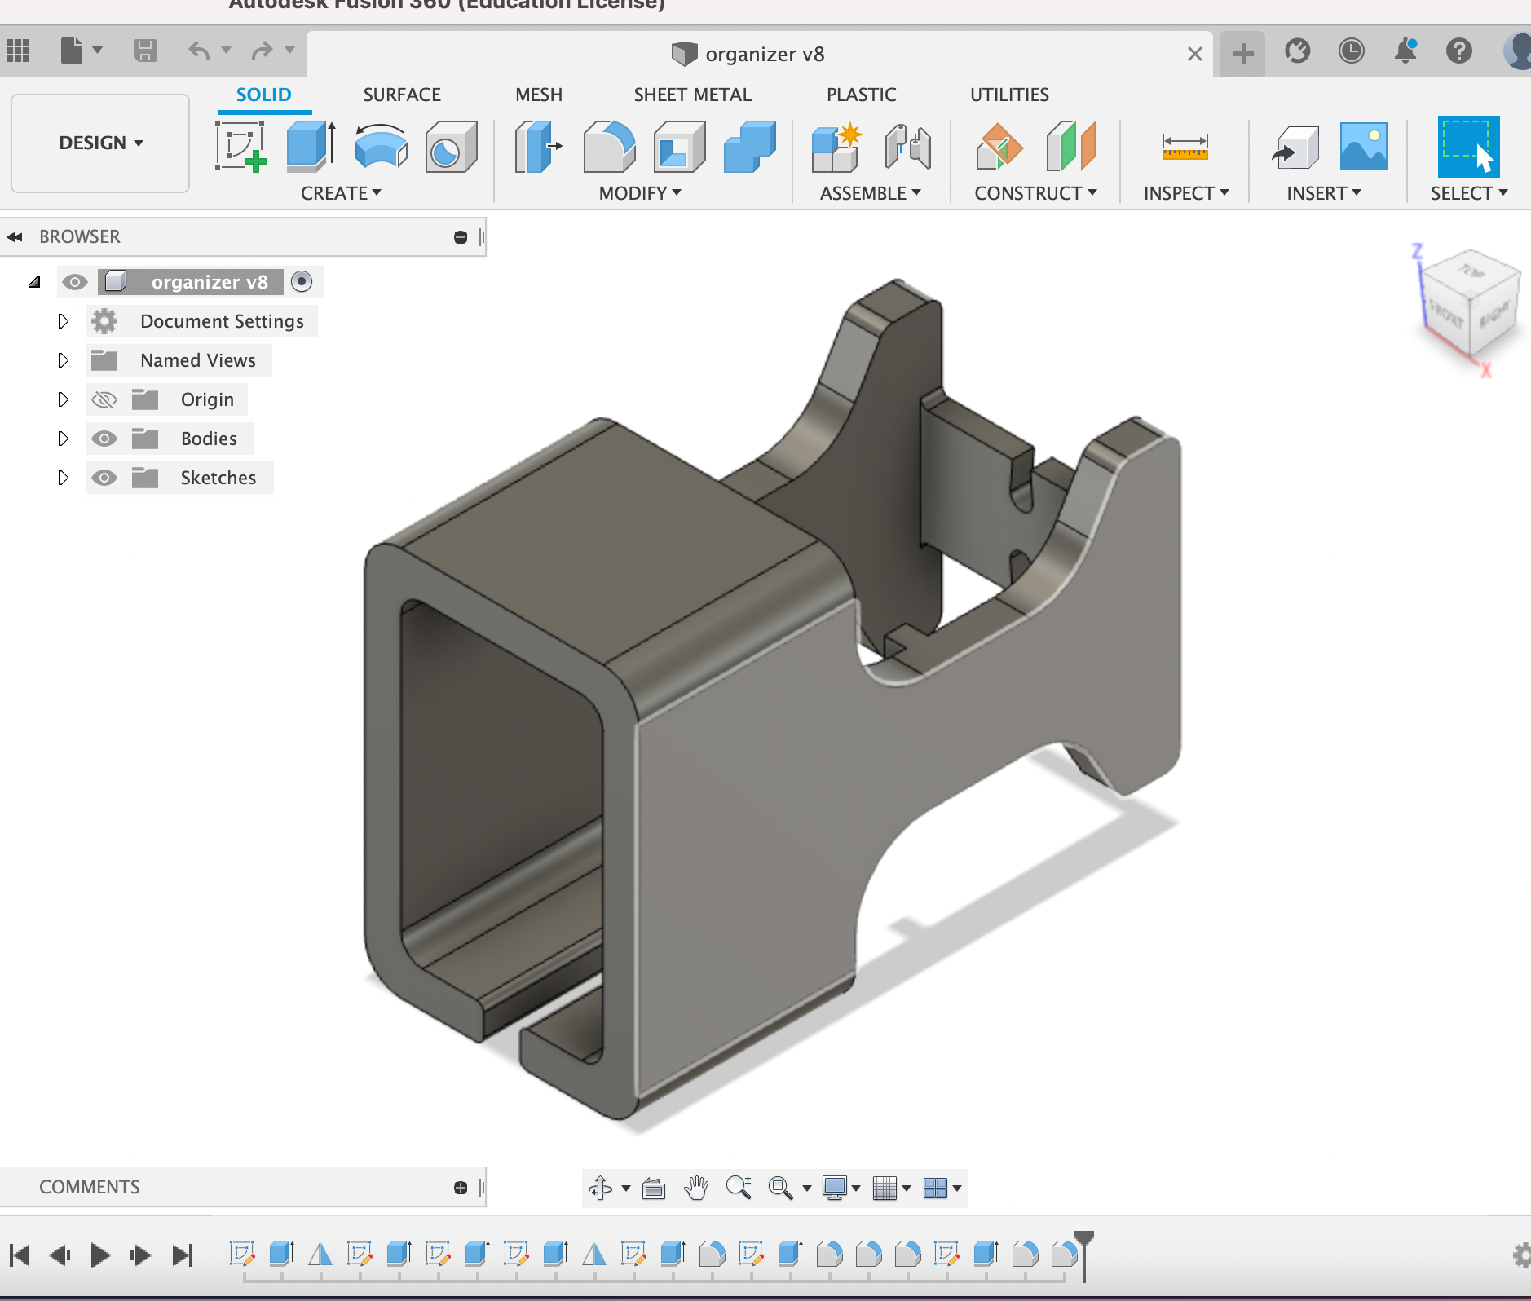Image resolution: width=1531 pixels, height=1301 pixels.
Task: Click the Insert Derive icon
Action: click(x=1295, y=147)
